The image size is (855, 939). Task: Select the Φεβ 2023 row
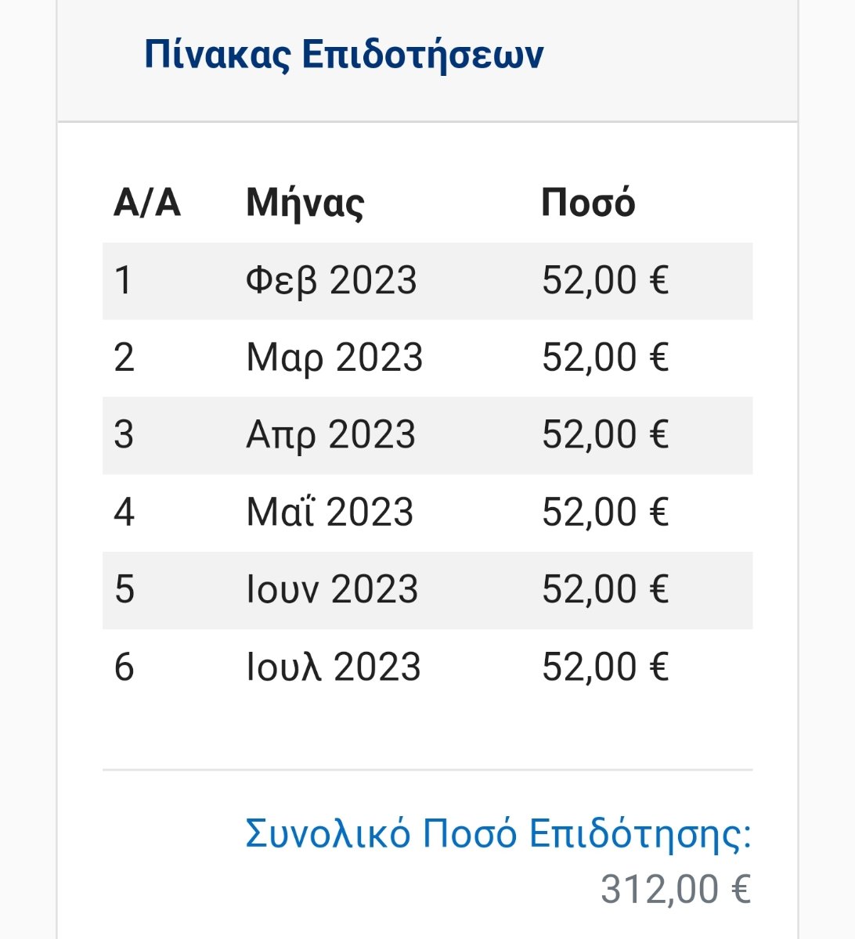coord(427,281)
